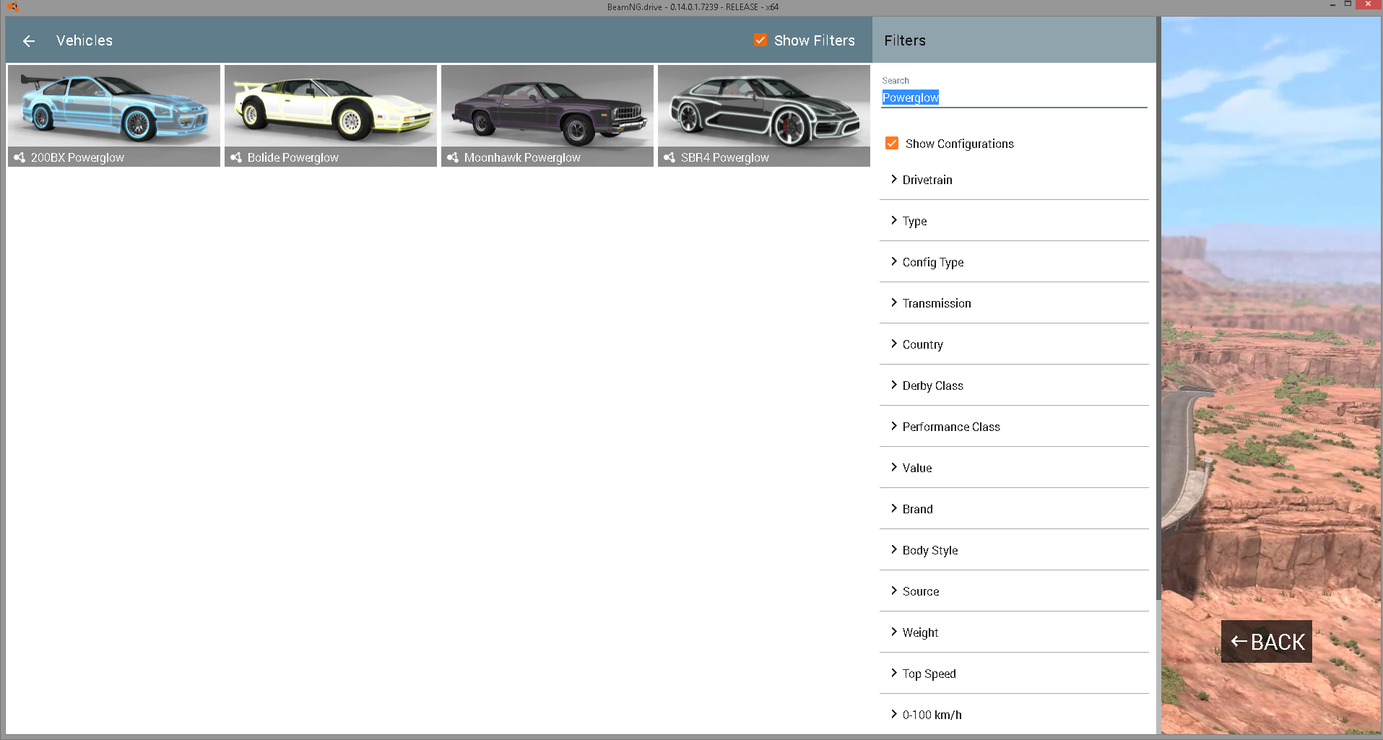
Task: Open the Body Style filter section
Action: tap(1014, 550)
